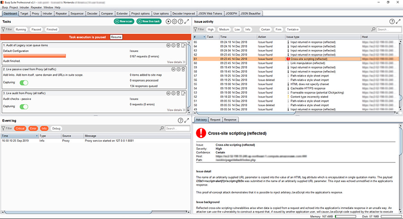The height and width of the screenshot is (219, 403).
Task: Expand View details for Legacy scan audit
Action: [x=176, y=62]
